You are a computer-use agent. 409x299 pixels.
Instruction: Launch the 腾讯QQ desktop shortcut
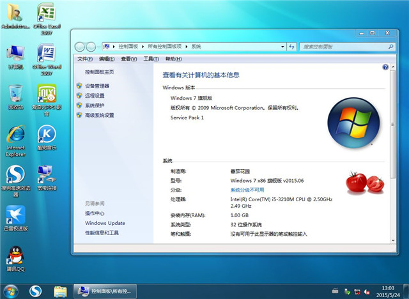tap(15, 259)
